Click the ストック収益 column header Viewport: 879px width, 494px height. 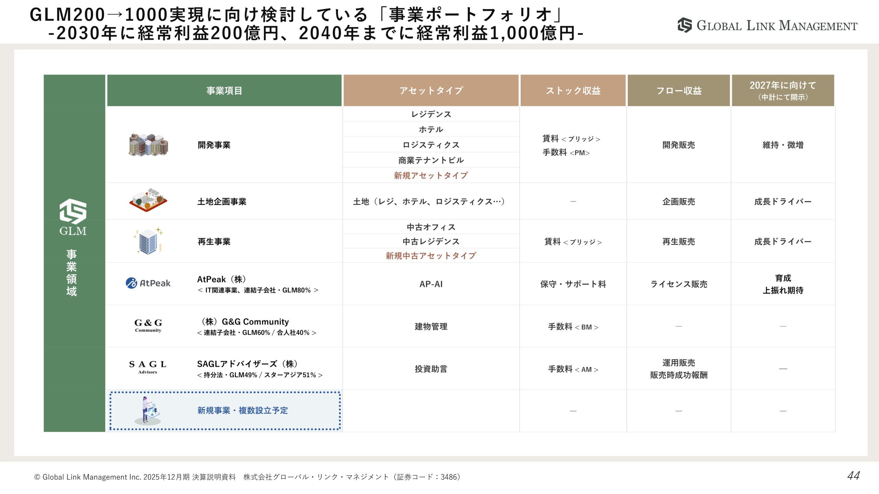pyautogui.click(x=573, y=91)
